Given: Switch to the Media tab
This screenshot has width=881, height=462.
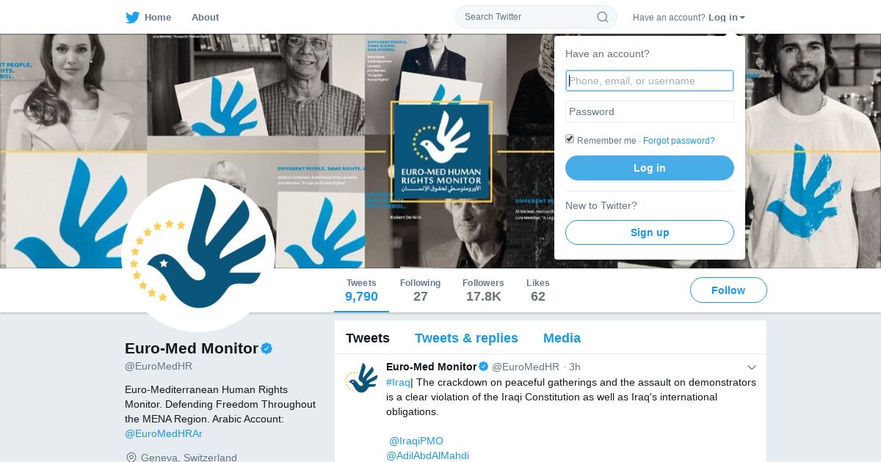Looking at the screenshot, I should point(562,338).
